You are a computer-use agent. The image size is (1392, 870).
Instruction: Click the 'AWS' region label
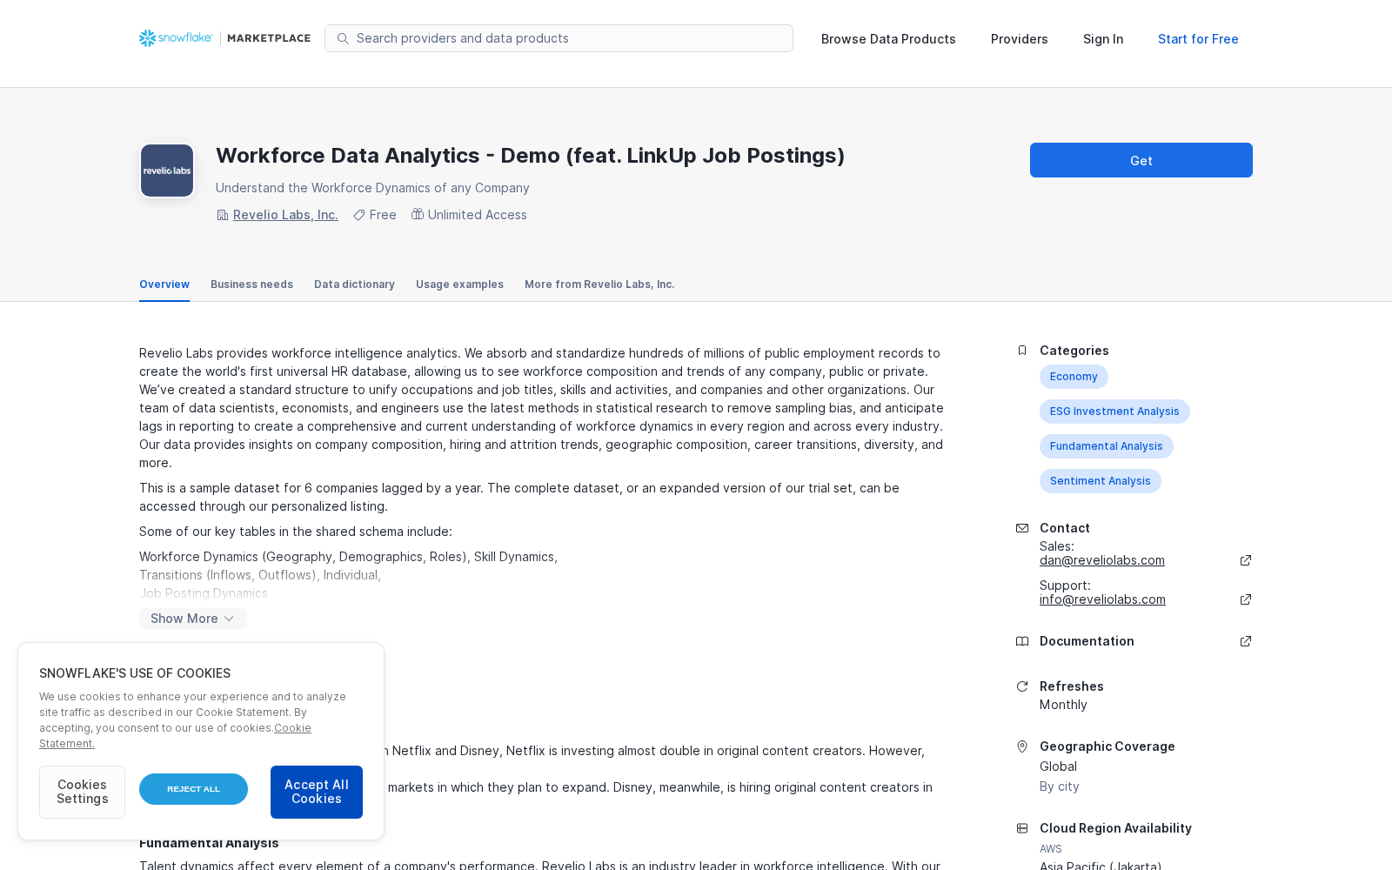(x=1051, y=849)
